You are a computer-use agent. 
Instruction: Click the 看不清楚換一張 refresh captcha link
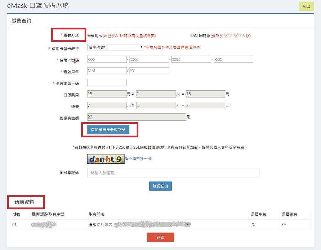click(138, 158)
